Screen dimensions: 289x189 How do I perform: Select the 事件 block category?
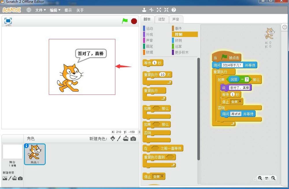tap(177, 28)
